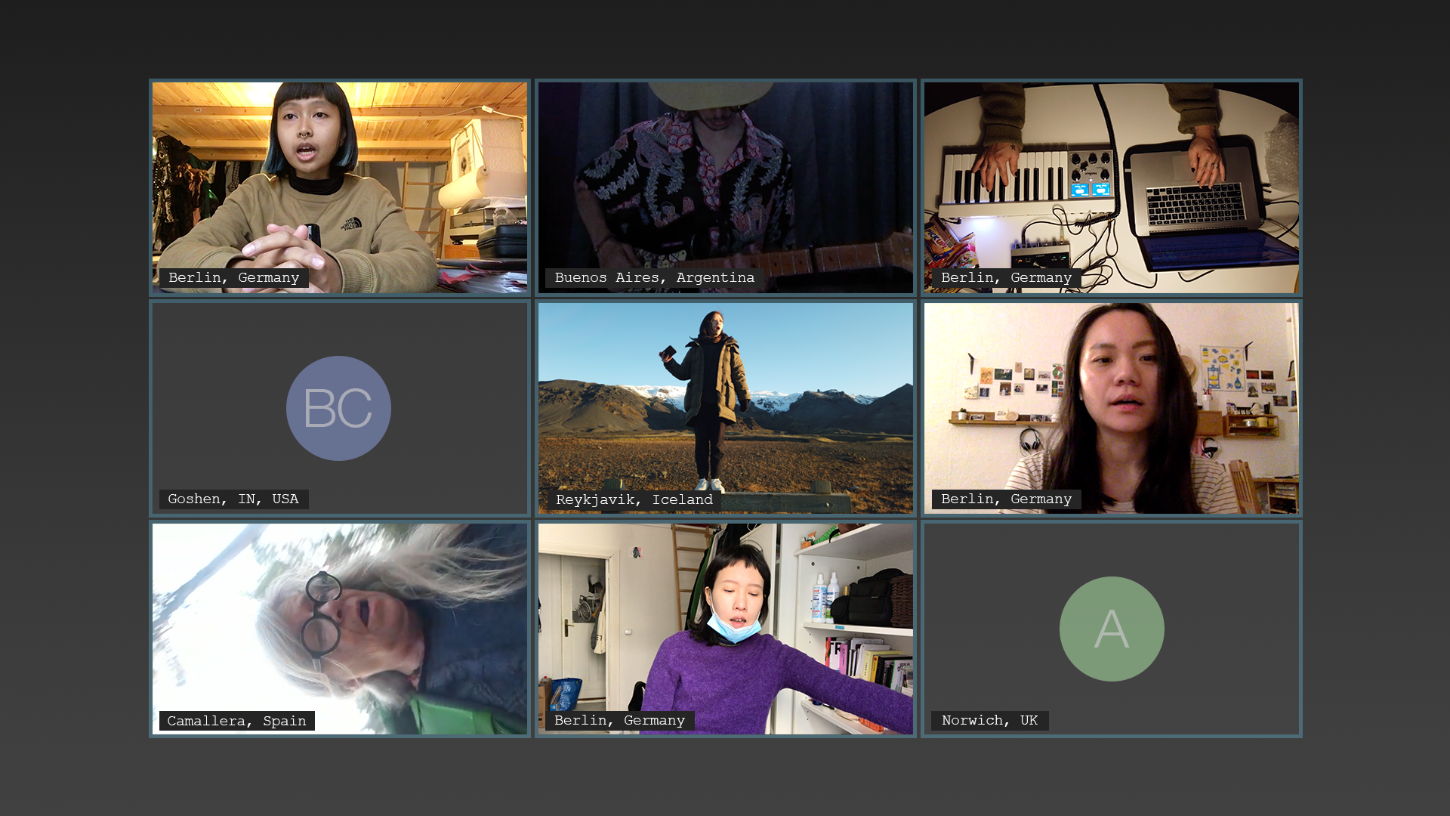Click the Reykjavik, Iceland label
The image size is (1450, 816).
634,500
